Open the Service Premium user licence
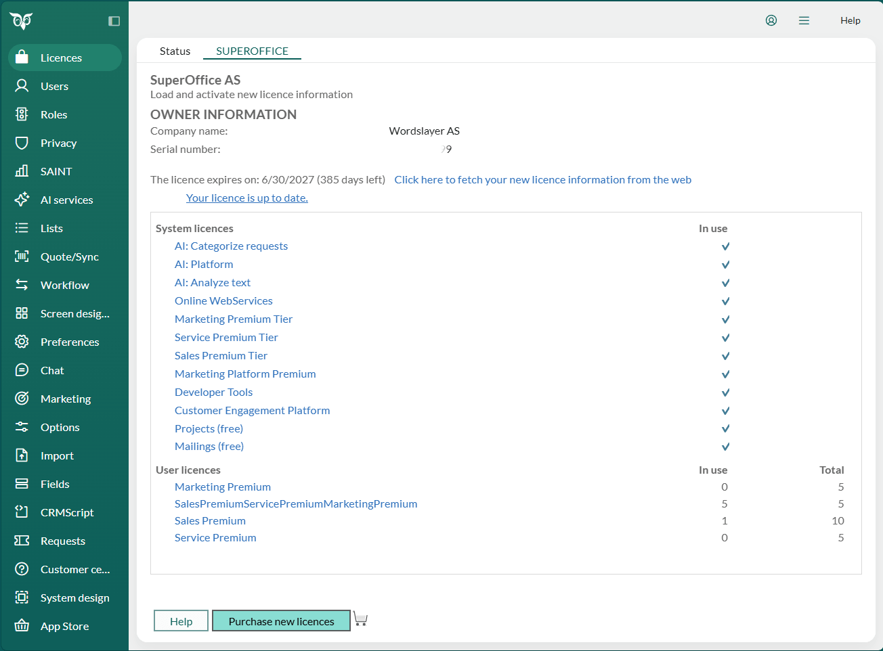The width and height of the screenshot is (883, 651). coord(215,537)
